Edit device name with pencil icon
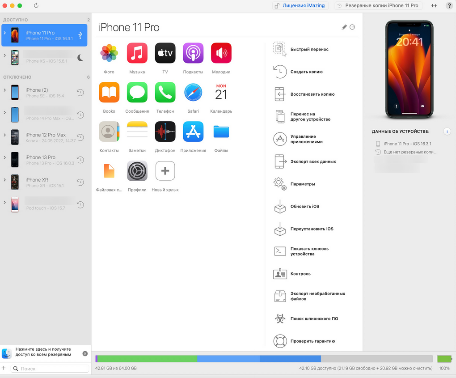 [344, 27]
